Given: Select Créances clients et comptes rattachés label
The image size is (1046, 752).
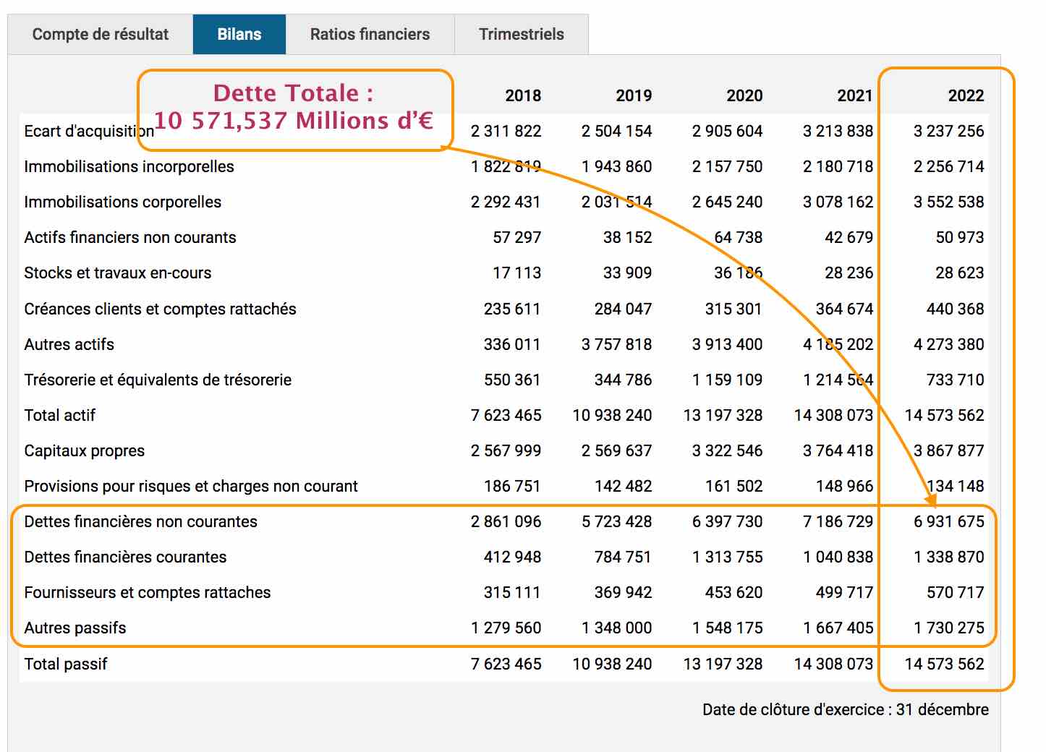Looking at the screenshot, I should click(x=160, y=309).
